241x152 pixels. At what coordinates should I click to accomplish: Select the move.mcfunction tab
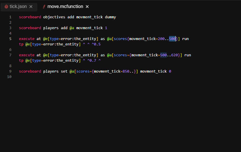pyautogui.click(x=65, y=7)
